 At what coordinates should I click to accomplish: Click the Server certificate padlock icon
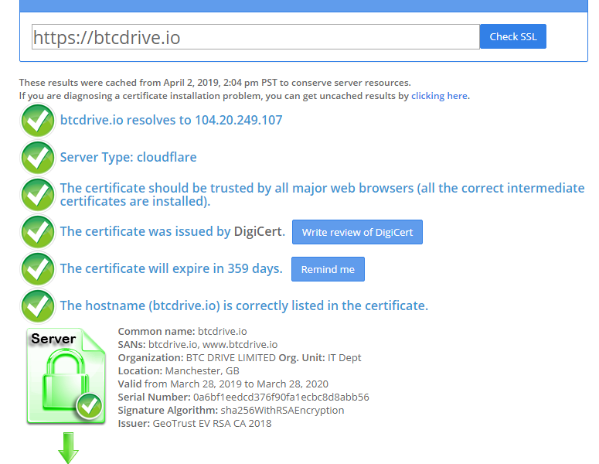[66, 376]
